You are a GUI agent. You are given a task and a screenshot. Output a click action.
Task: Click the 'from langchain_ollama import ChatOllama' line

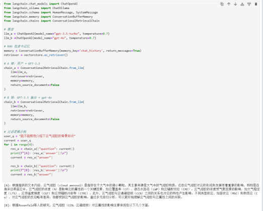click(x=37, y=8)
